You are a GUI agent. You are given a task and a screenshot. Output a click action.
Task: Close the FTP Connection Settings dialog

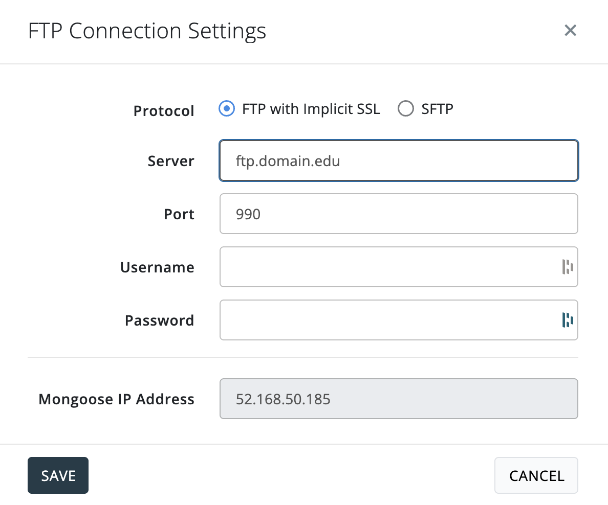tap(570, 31)
